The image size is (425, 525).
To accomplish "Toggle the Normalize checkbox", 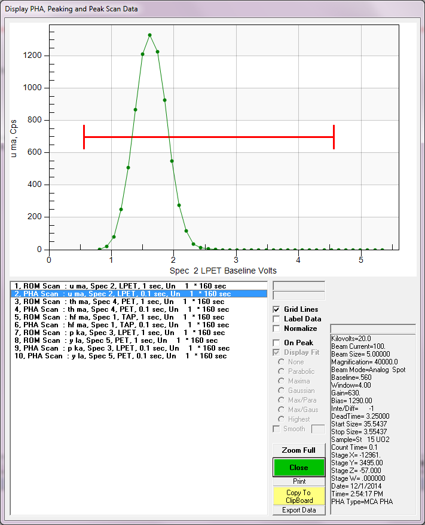I will [277, 328].
